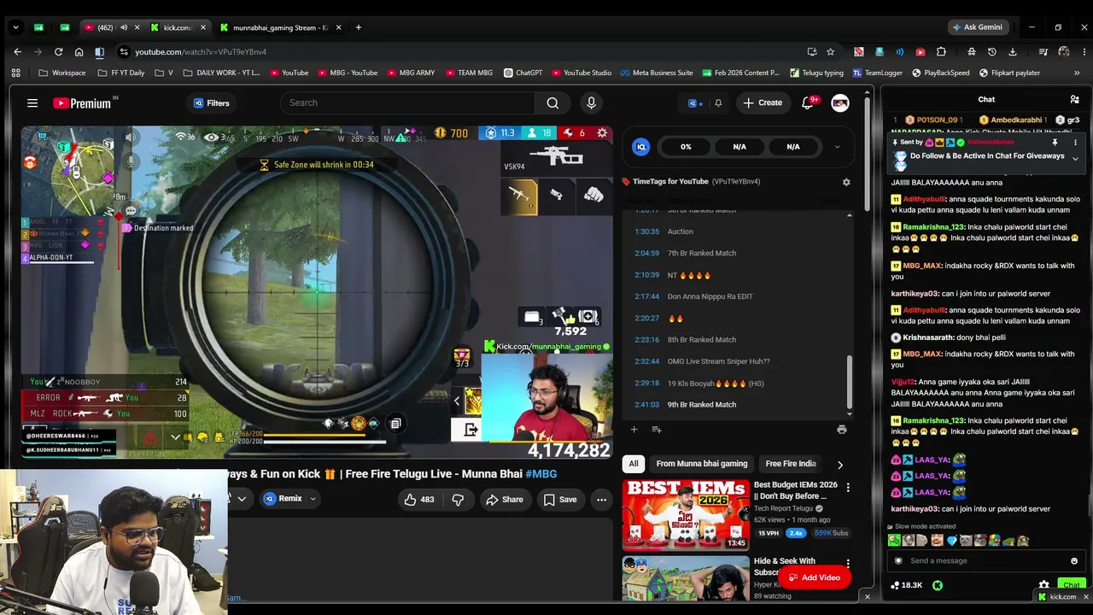Submit the search with the magnifier icon
This screenshot has height=615, width=1093.
coord(552,103)
